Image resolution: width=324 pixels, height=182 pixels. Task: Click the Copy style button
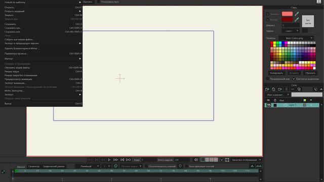[276, 73]
